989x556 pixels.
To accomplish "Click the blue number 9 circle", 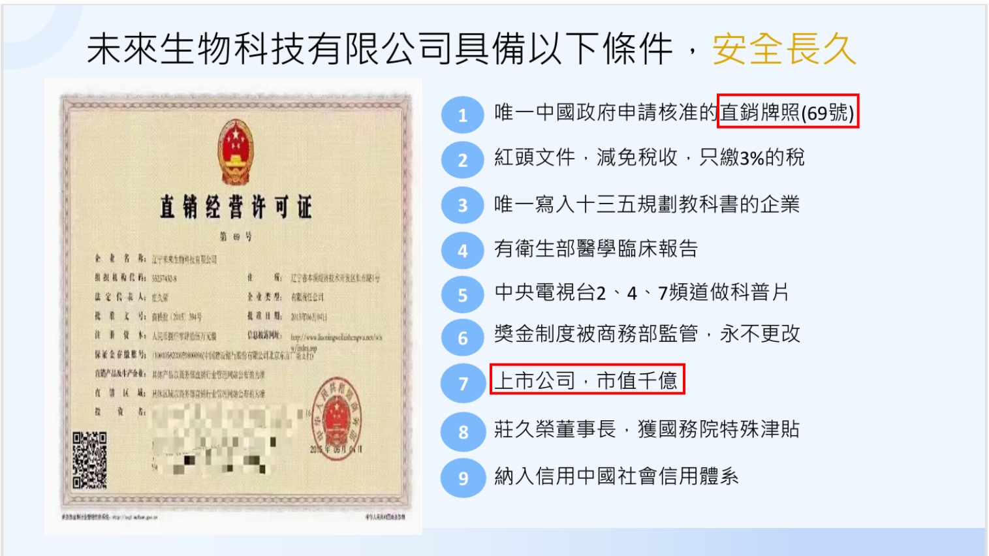I will pyautogui.click(x=462, y=478).
